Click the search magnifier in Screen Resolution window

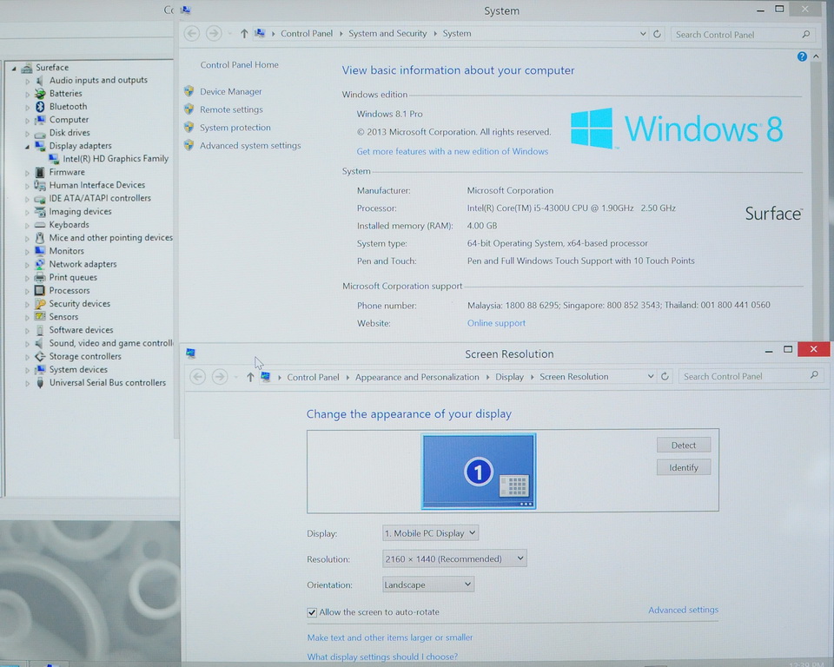click(x=814, y=375)
